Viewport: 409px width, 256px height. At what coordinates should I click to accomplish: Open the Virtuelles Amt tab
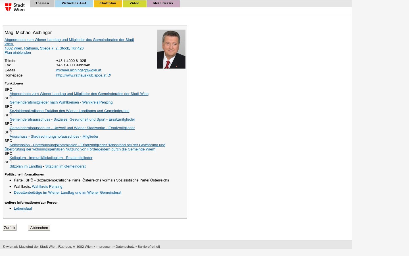point(74,3)
